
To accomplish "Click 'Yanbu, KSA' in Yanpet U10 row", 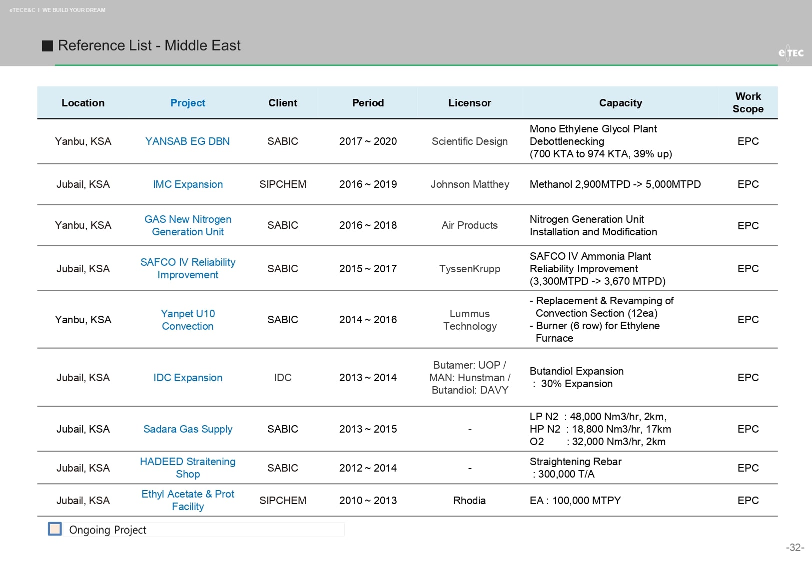I will tap(83, 320).
